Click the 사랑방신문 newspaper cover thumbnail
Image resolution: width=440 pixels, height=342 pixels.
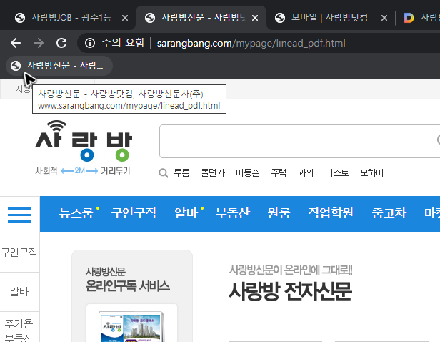pyautogui.click(x=131, y=326)
